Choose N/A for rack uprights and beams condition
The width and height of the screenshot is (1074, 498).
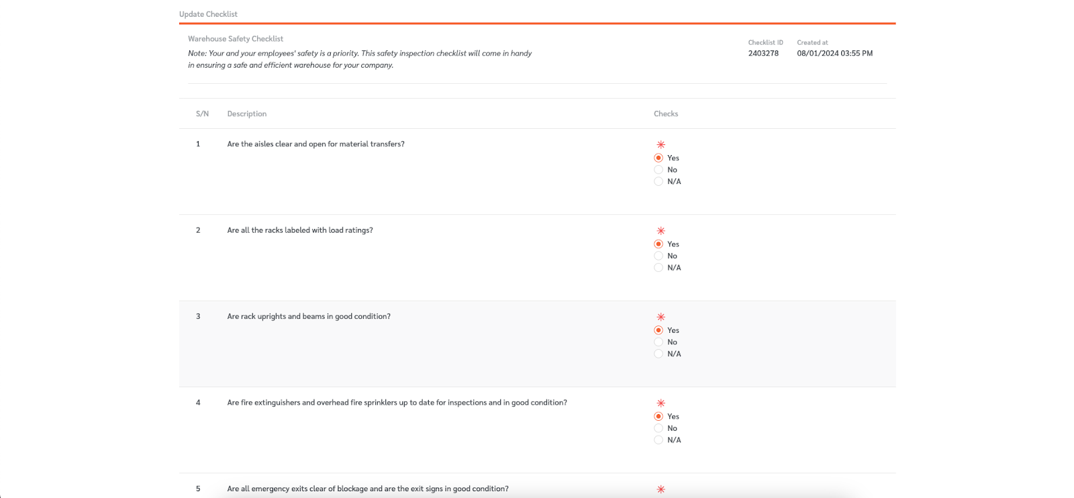coord(658,354)
